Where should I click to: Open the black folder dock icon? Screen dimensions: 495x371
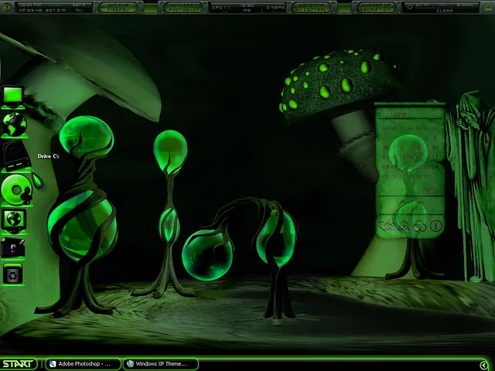13,248
